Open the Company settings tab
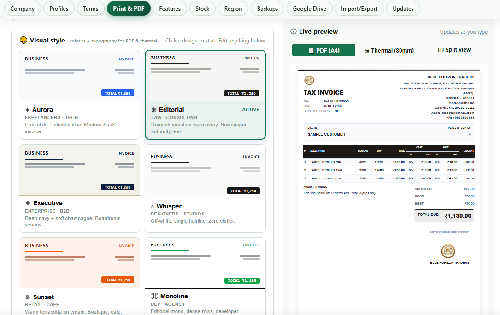500x315 pixels. click(22, 9)
